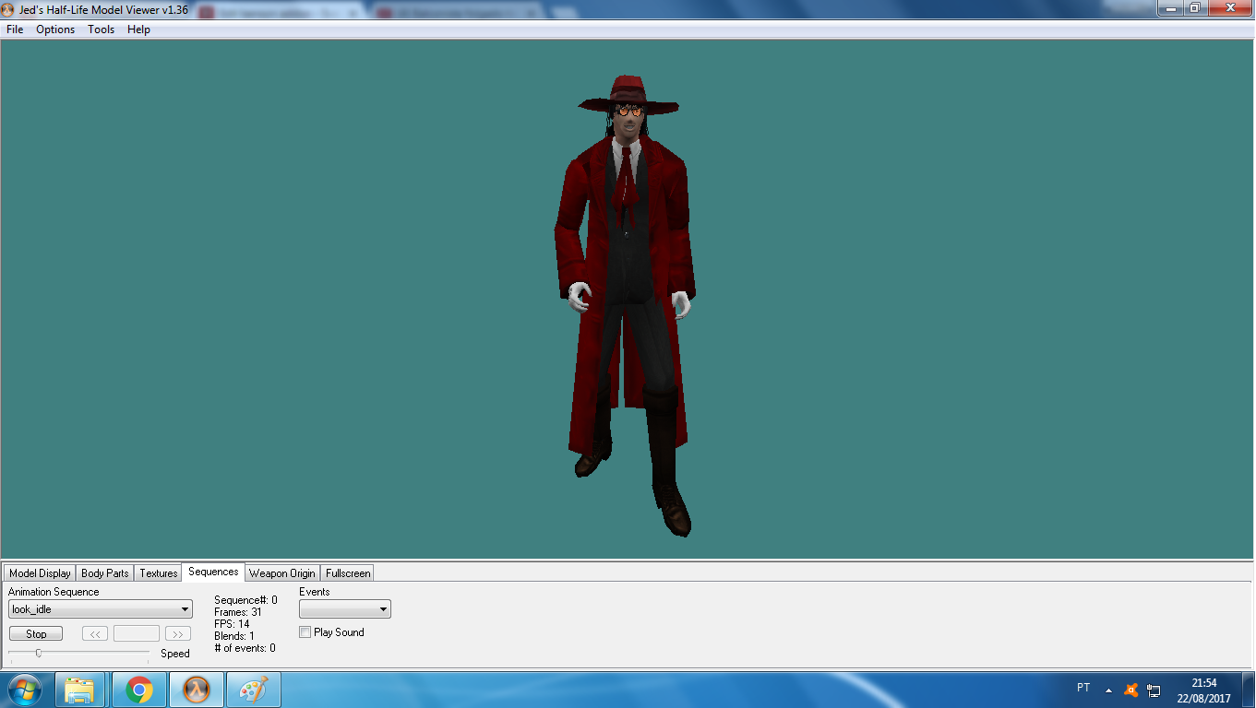This screenshot has width=1256, height=708.
Task: Open the Options menu
Action: coord(55,29)
